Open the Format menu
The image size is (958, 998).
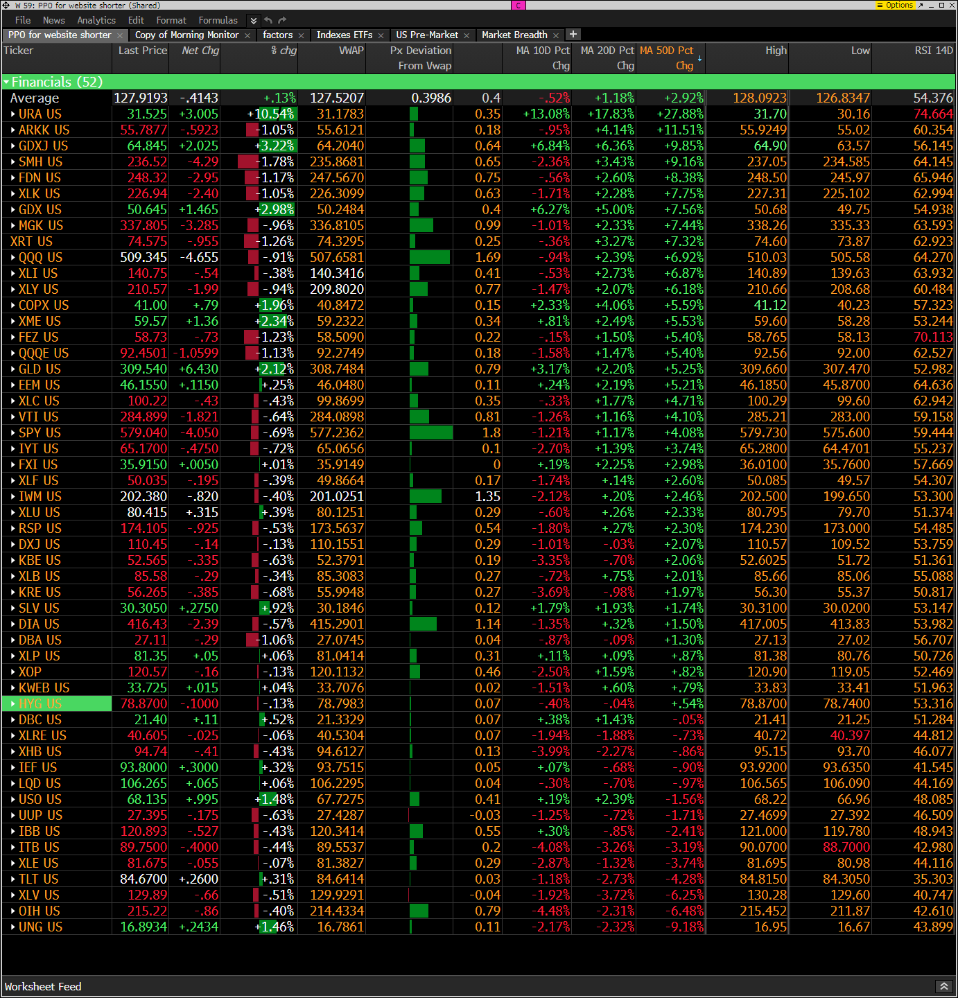coord(171,20)
